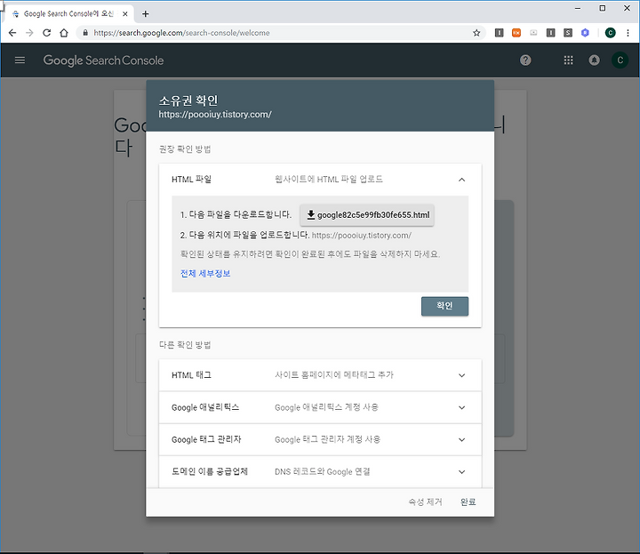Click the Google Search Console logo
Viewport: 640px width, 554px height.
(x=103, y=60)
